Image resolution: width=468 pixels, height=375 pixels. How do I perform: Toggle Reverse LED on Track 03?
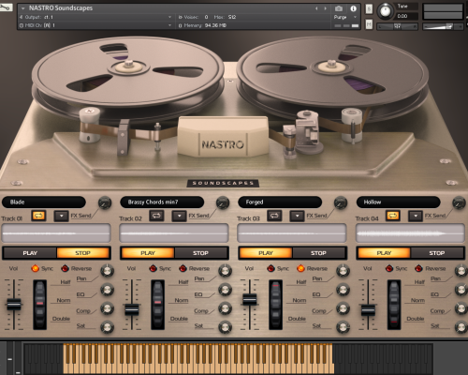[300, 268]
